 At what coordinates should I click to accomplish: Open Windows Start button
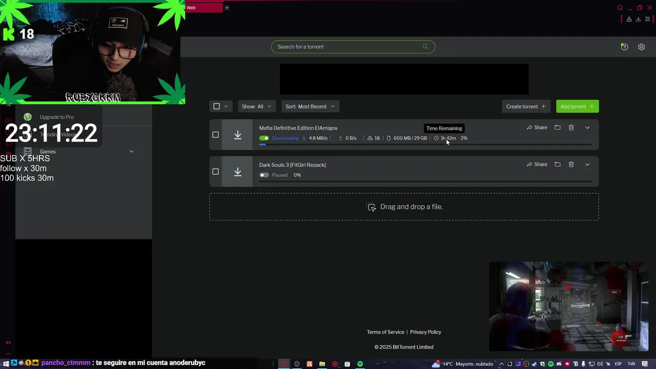click(6, 364)
